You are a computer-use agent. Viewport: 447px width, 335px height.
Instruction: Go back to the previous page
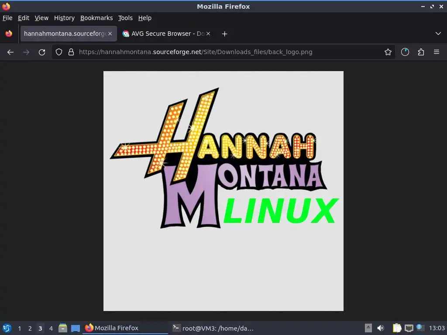tap(10, 52)
